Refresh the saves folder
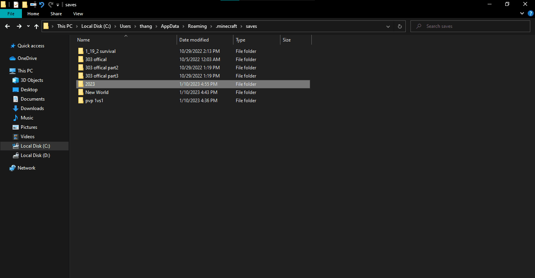Viewport: 535px width, 278px height. coord(399,26)
